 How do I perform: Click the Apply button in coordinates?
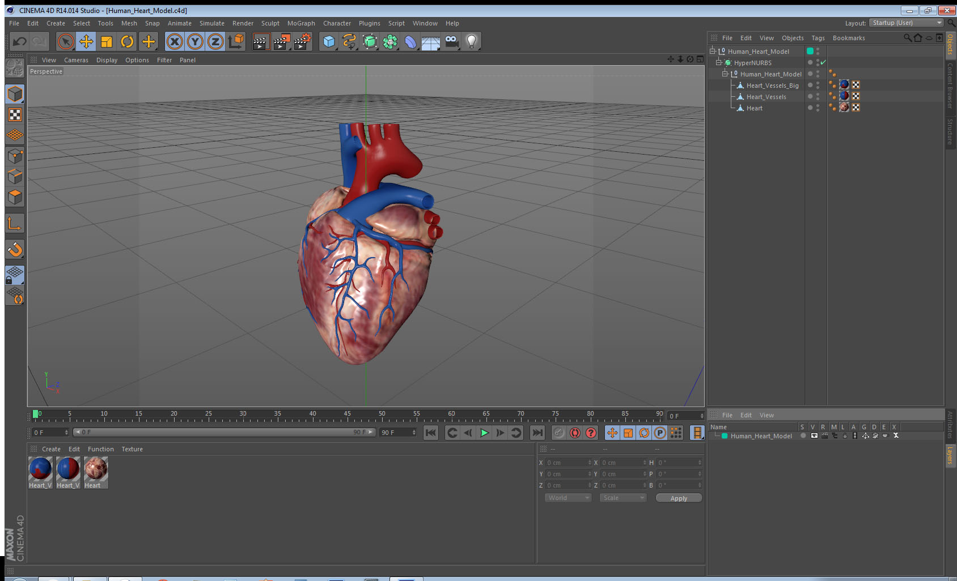pos(679,498)
